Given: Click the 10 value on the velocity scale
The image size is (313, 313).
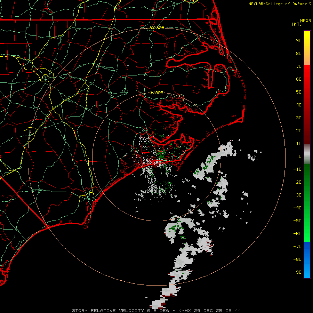Looking at the screenshot, I should coord(299,144).
